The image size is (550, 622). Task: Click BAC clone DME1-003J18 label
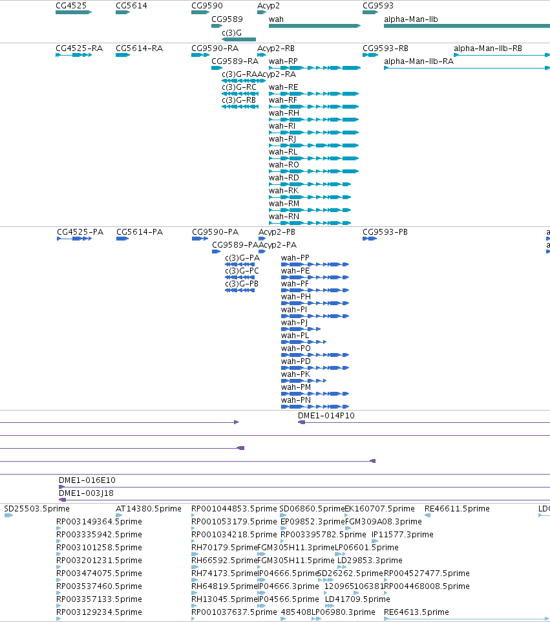coord(86,493)
